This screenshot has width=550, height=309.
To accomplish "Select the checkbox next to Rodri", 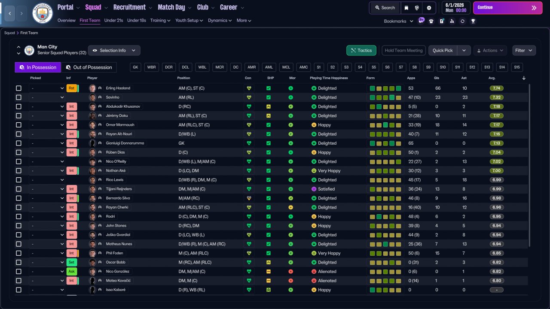I will point(18,217).
